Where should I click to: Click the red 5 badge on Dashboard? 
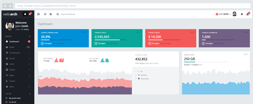29,41
